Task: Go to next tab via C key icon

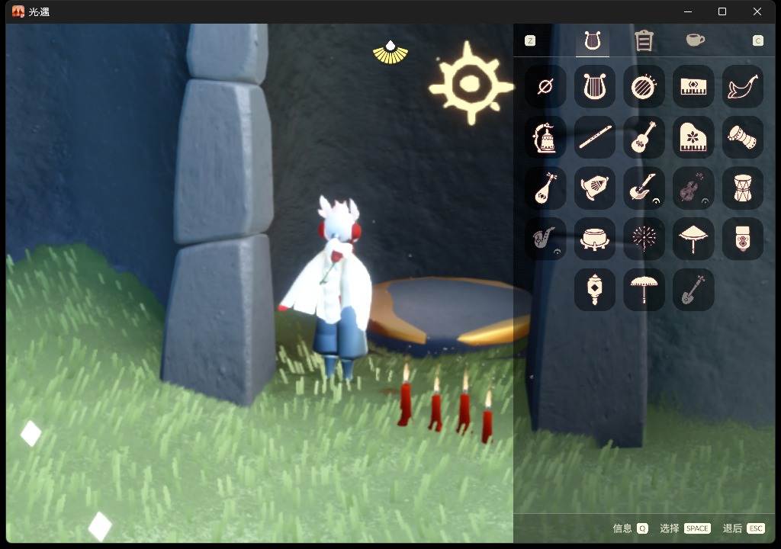Action: point(757,41)
